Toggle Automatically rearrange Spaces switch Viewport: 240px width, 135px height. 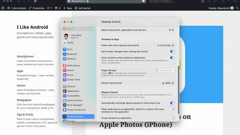[172, 103]
